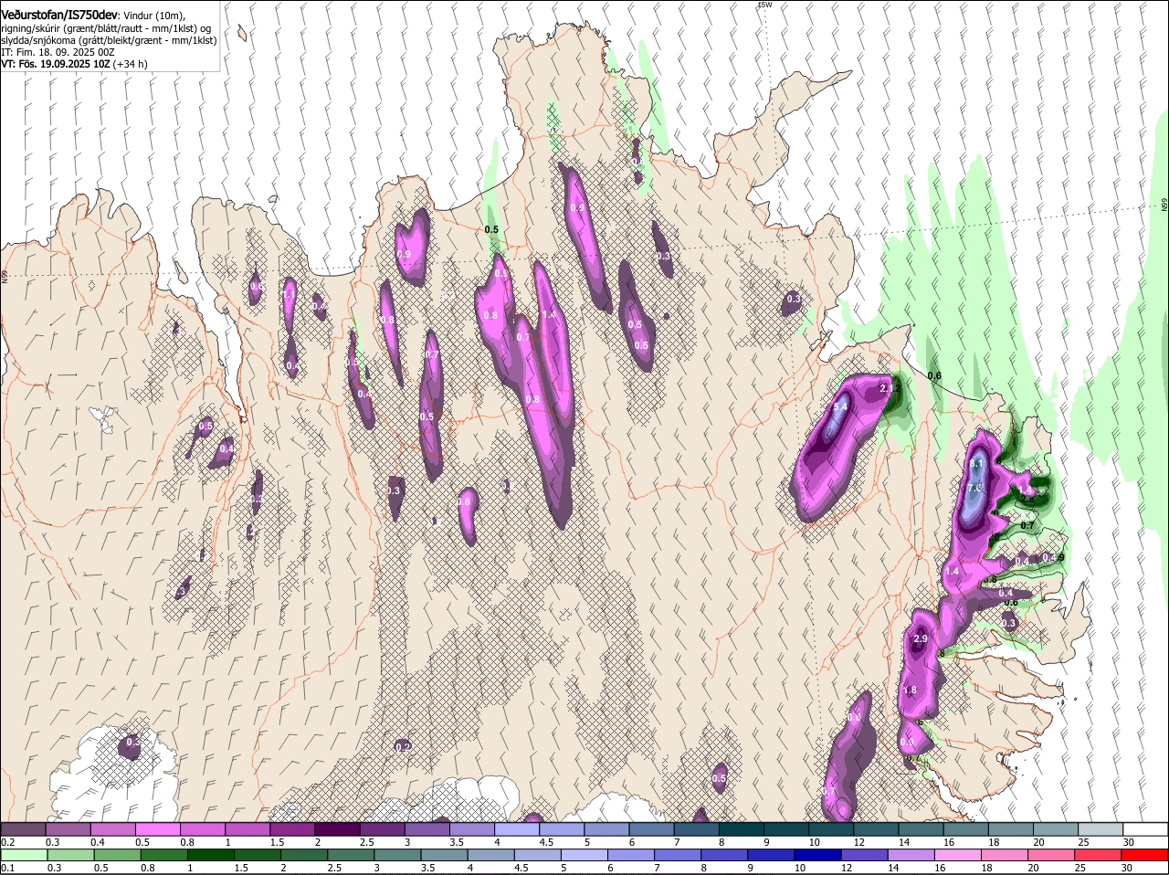The height and width of the screenshot is (875, 1169).
Task: Click the 5.4 precipitation value on the map
Action: 840,406
